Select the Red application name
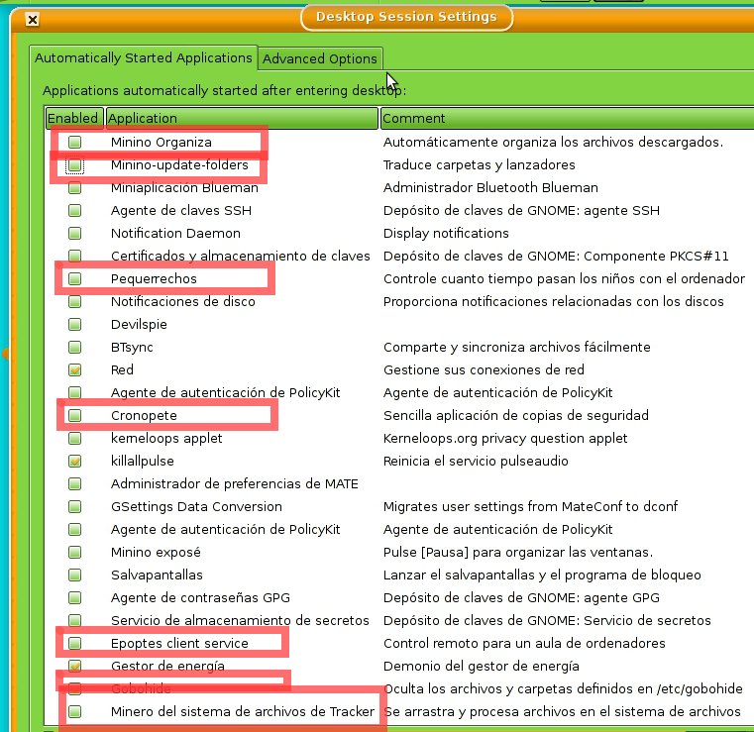Screen dimensions: 754x732 [122, 369]
